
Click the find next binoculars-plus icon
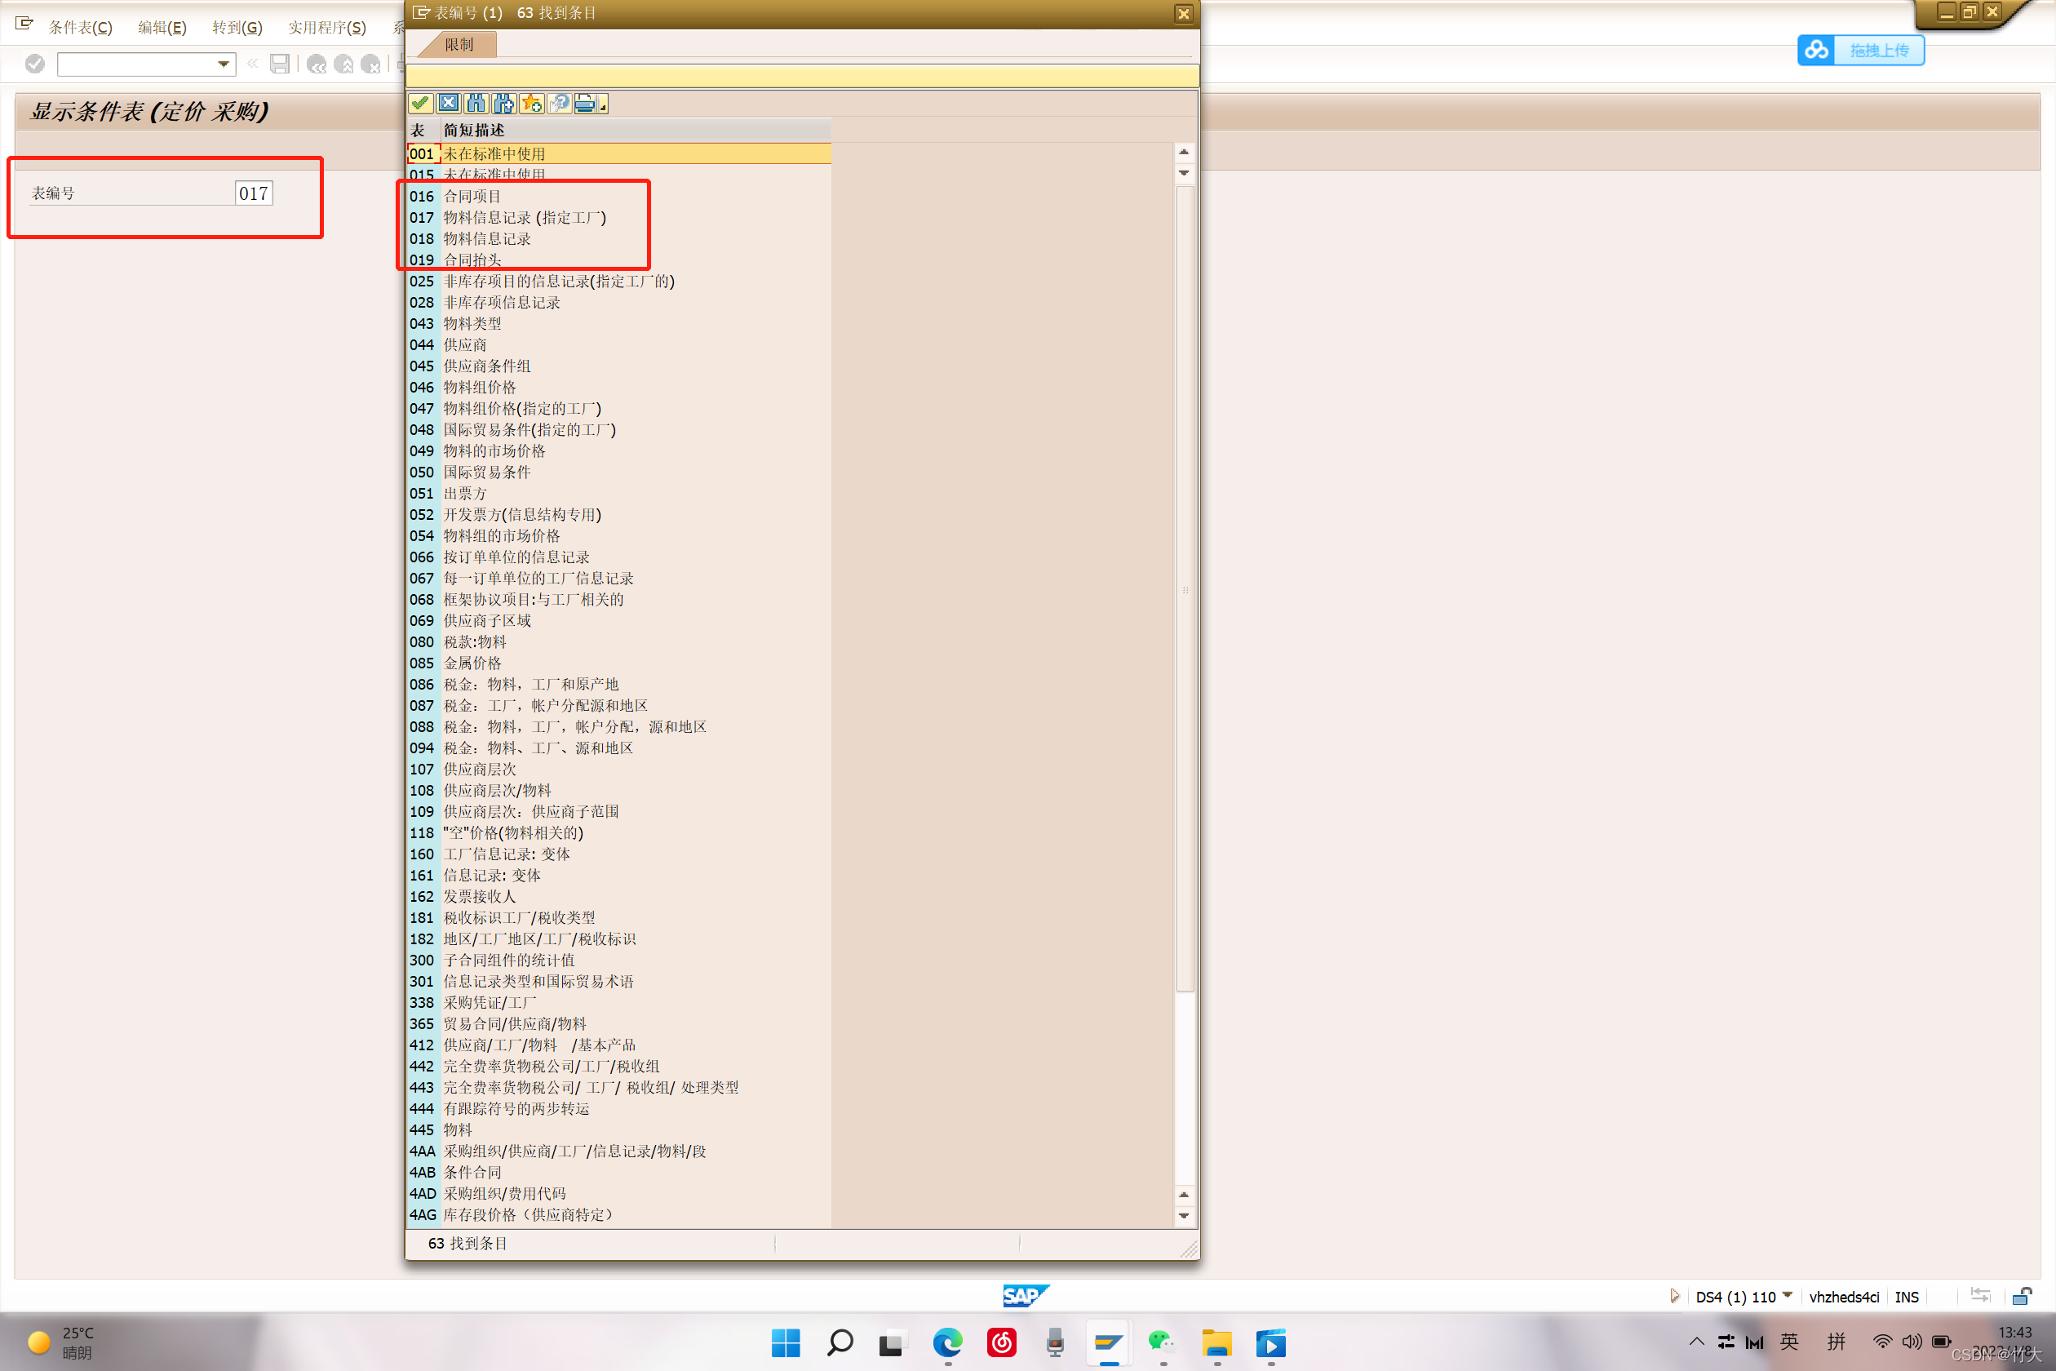(503, 103)
